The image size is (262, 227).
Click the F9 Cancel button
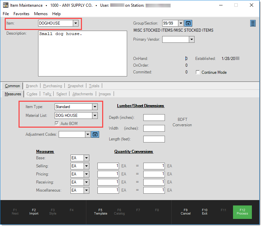[x=186, y=213]
